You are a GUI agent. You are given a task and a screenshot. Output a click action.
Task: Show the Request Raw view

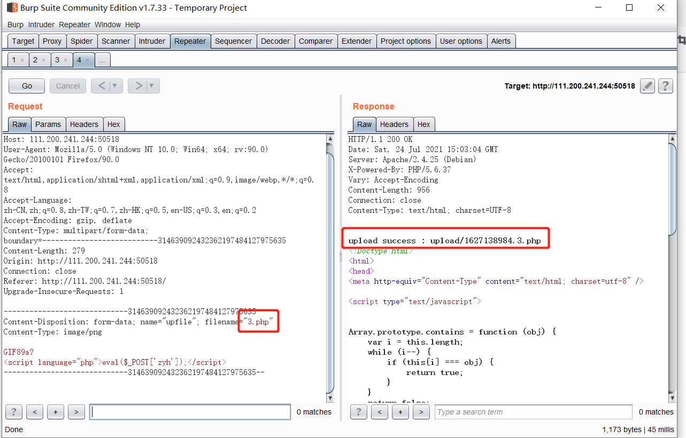coord(20,124)
